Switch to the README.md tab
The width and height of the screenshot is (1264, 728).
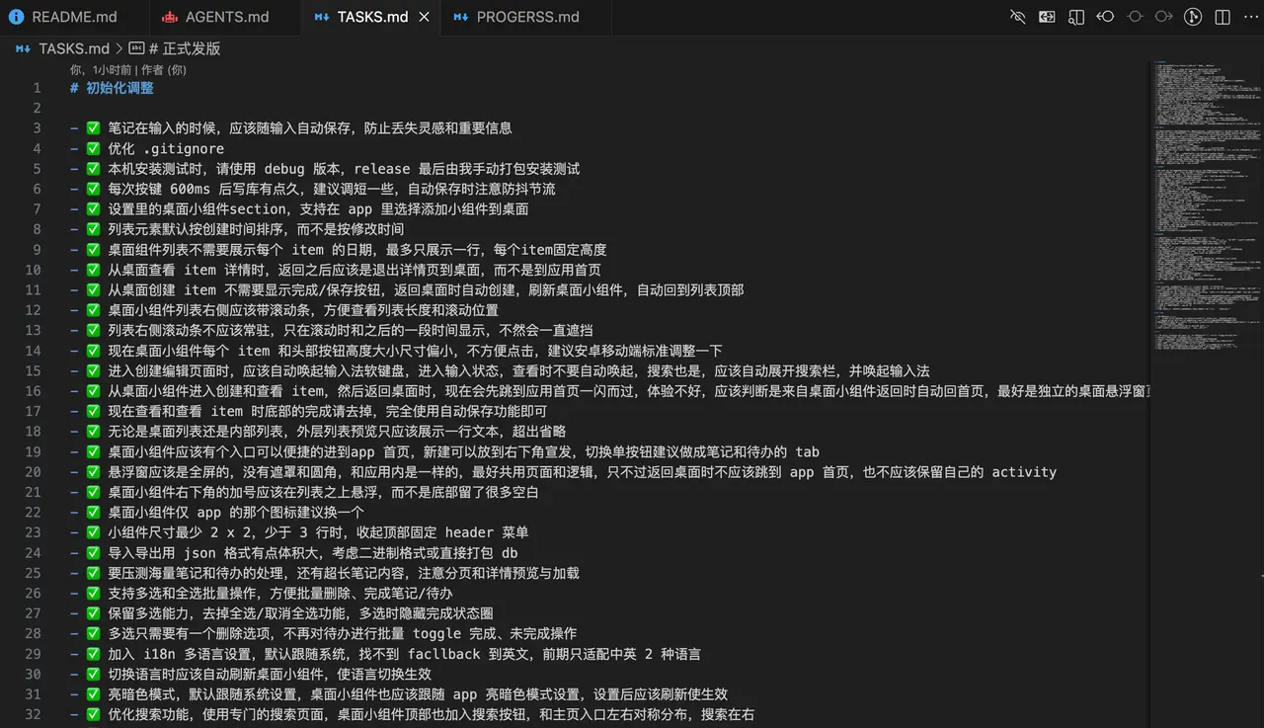coord(73,17)
